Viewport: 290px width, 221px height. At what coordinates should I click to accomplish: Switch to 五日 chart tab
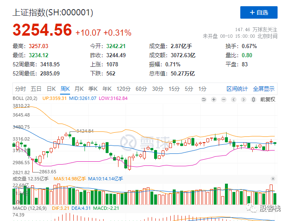(x=36, y=89)
